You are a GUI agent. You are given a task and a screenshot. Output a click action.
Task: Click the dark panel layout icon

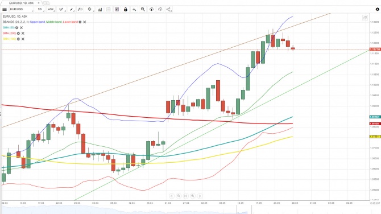click(x=117, y=10)
